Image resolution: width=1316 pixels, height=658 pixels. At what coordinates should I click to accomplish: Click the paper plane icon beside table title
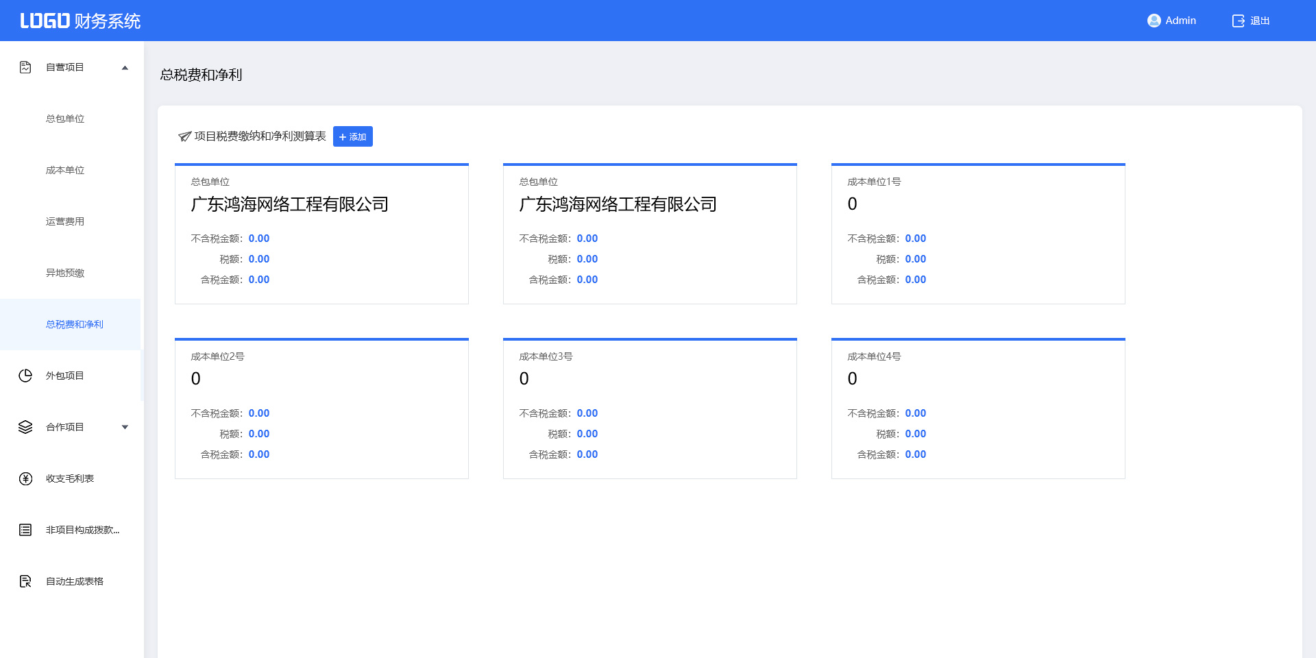click(184, 136)
